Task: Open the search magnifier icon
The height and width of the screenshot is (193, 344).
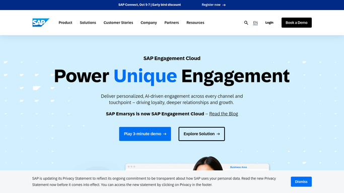Action: pos(246,23)
